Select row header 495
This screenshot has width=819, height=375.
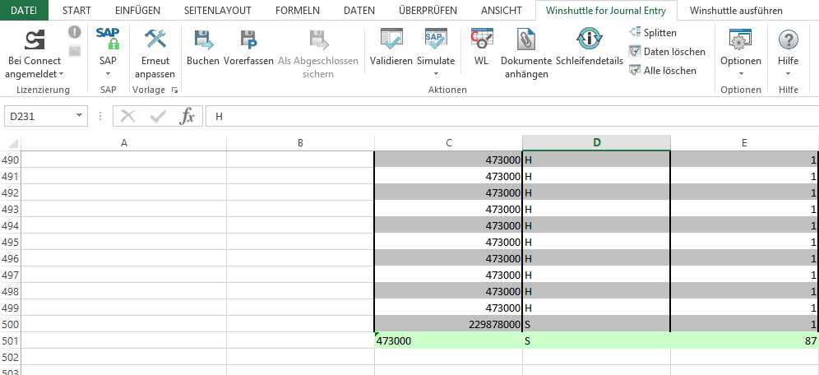11,242
